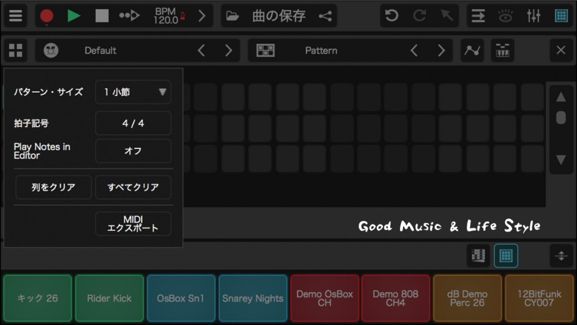Stop playback with the square stop button
Image resolution: width=577 pixels, height=325 pixels.
pos(102,16)
